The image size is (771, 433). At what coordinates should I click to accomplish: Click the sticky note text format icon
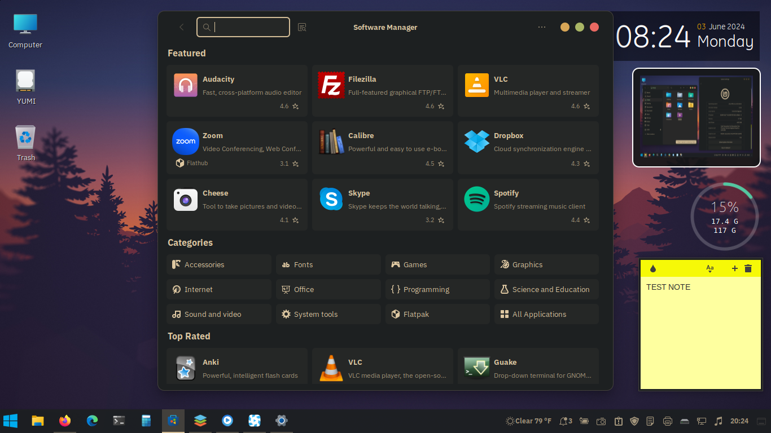pos(710,269)
